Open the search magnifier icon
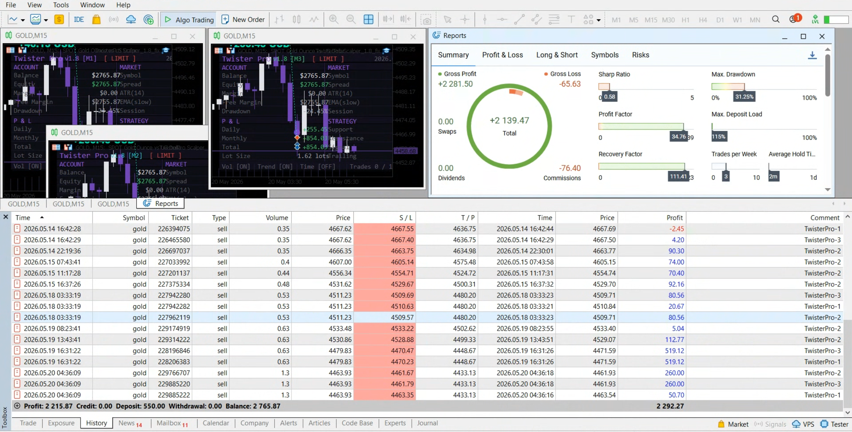 coord(775,19)
